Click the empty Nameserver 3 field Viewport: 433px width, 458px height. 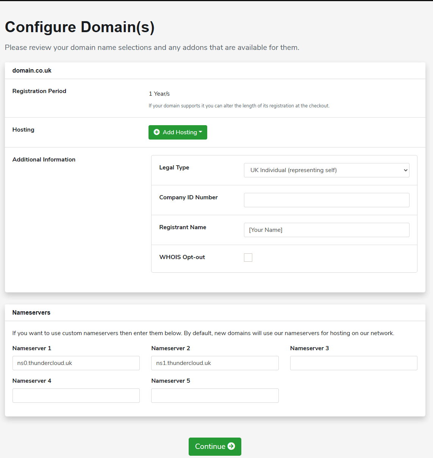[x=354, y=363]
